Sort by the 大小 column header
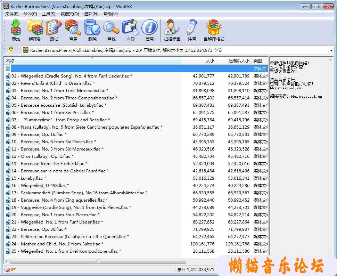 tap(199, 61)
